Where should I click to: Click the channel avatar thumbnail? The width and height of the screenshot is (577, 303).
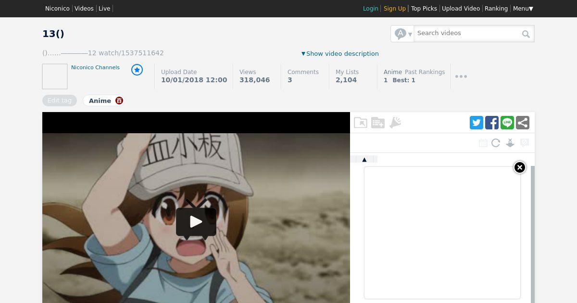tap(55, 76)
